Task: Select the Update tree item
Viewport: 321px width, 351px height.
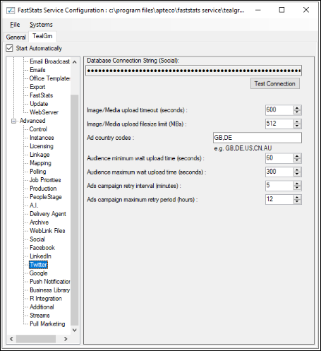Action: coord(39,104)
